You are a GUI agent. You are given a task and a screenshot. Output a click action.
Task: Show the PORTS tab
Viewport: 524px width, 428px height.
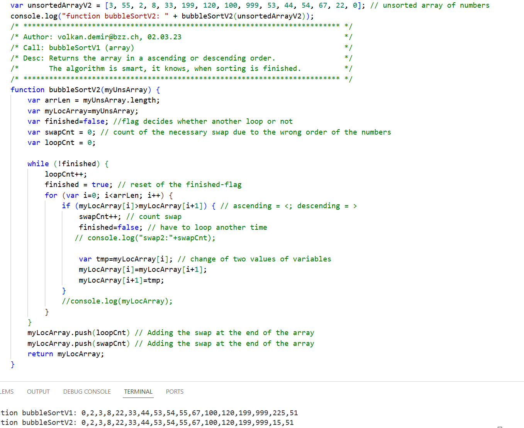(175, 392)
